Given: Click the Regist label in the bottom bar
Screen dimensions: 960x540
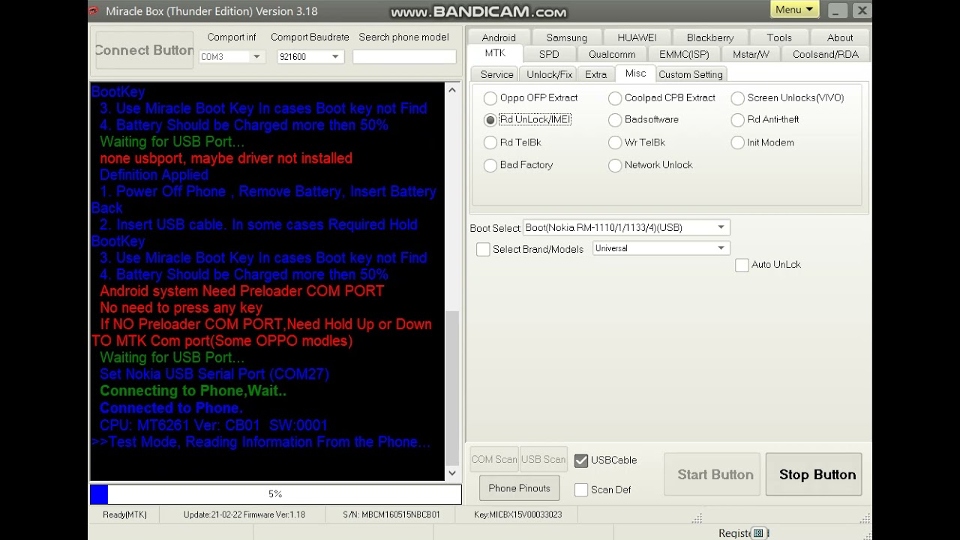Looking at the screenshot, I should 734,533.
